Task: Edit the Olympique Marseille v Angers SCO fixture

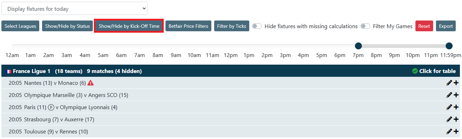Action: point(449,95)
